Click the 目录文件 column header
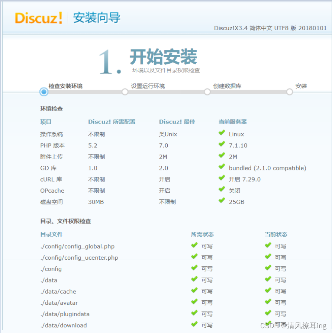Image resolution: width=332 pixels, height=333 pixels. 51,234
